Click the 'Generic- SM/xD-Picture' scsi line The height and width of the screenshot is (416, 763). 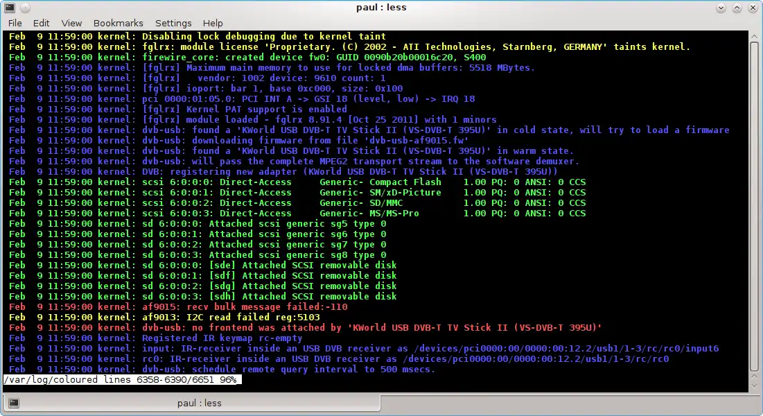click(x=297, y=193)
